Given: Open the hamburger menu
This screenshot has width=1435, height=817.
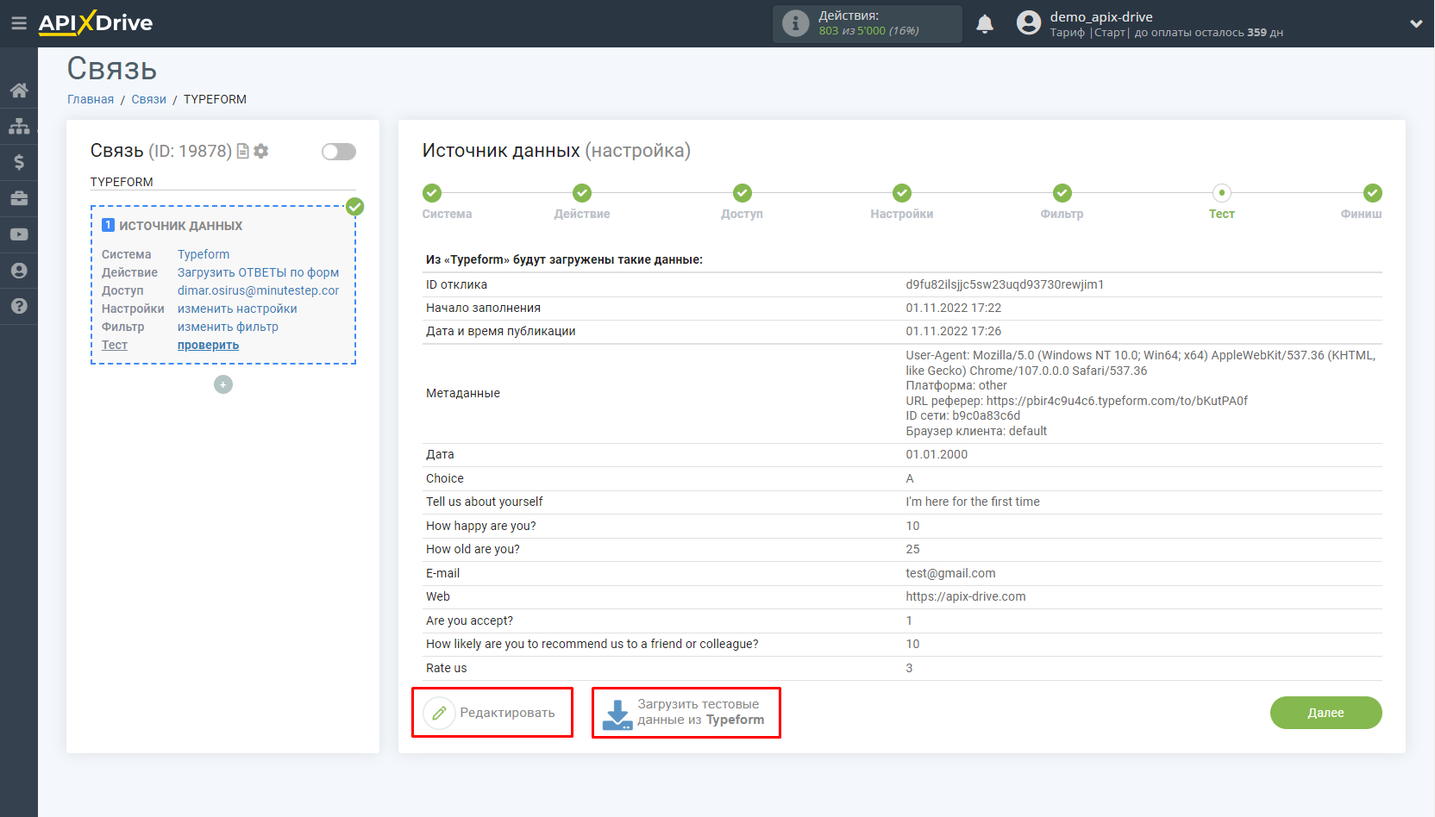Looking at the screenshot, I should [x=18, y=23].
